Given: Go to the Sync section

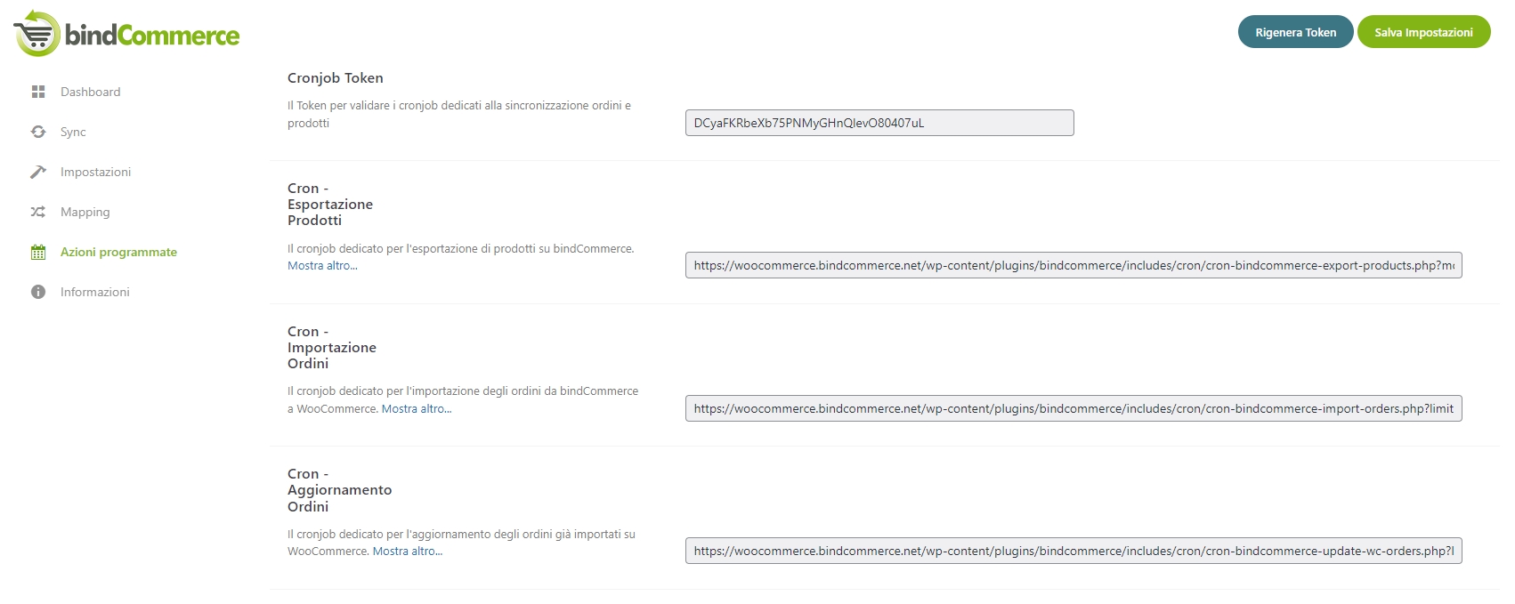Looking at the screenshot, I should coord(73,132).
